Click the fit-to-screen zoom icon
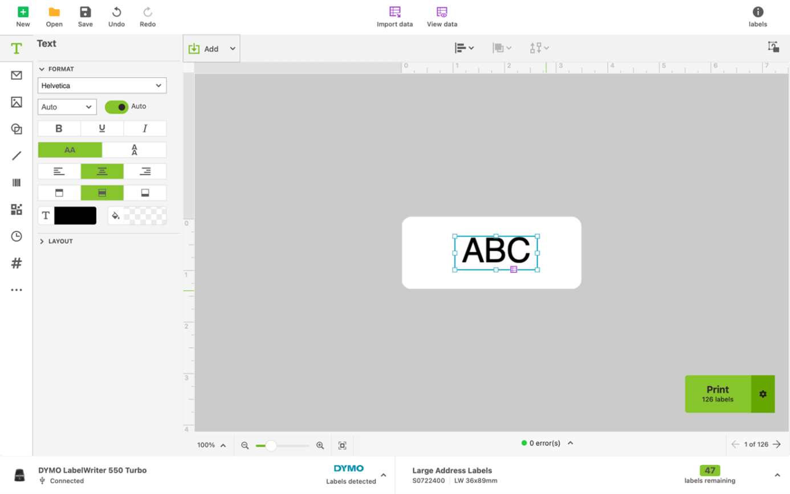The width and height of the screenshot is (790, 494). 343,446
